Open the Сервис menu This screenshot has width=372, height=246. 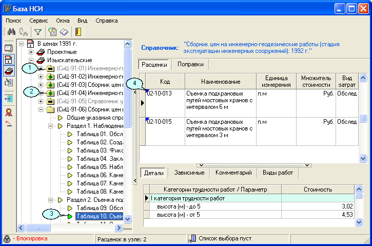pyautogui.click(x=39, y=21)
